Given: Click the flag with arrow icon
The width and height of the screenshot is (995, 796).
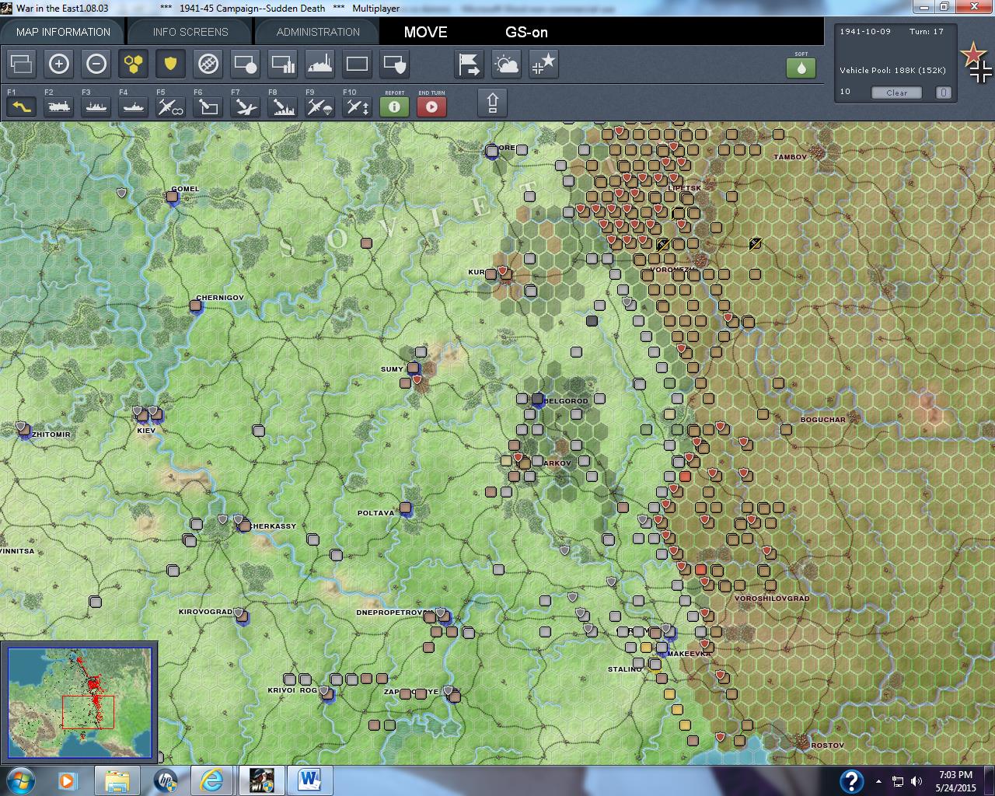Looking at the screenshot, I should [469, 64].
